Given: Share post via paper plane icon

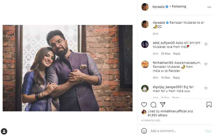Looking at the screenshot, I should tap(163, 104).
